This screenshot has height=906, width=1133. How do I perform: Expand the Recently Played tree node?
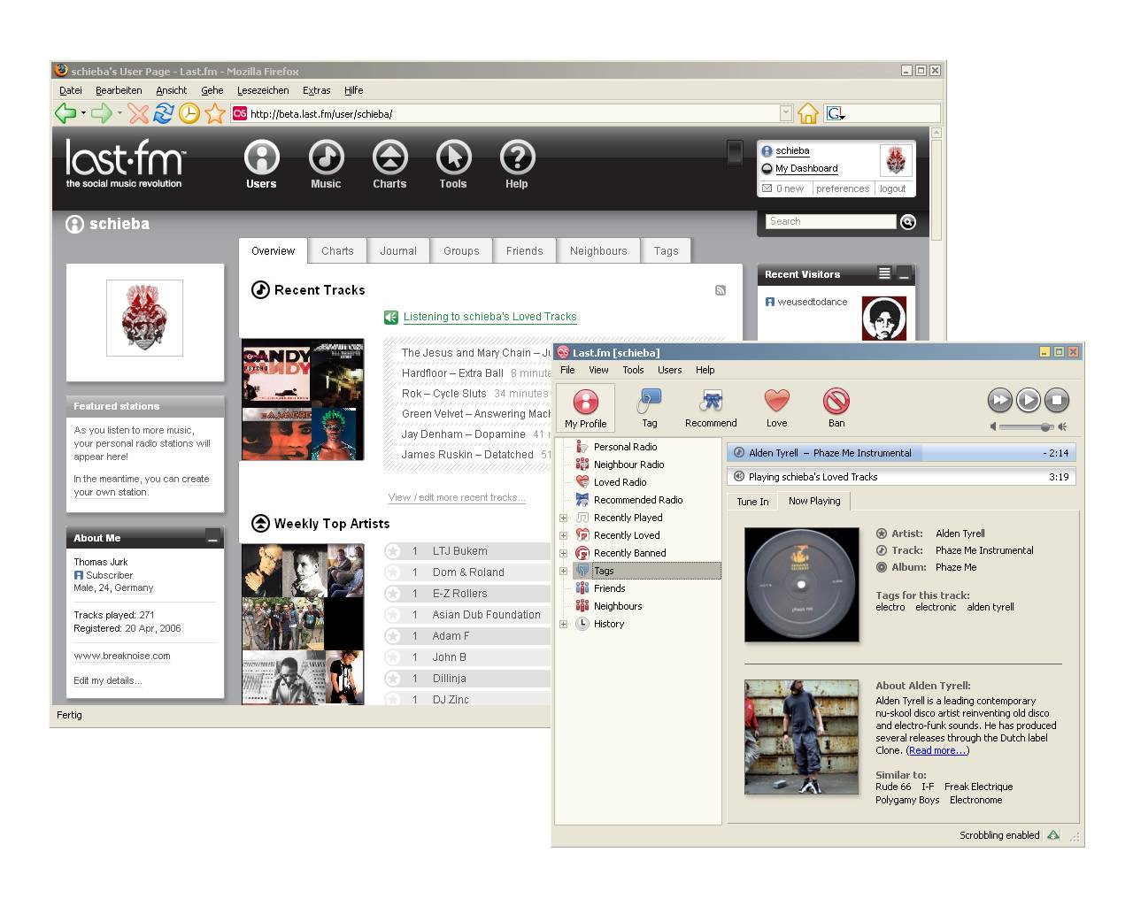click(x=563, y=518)
